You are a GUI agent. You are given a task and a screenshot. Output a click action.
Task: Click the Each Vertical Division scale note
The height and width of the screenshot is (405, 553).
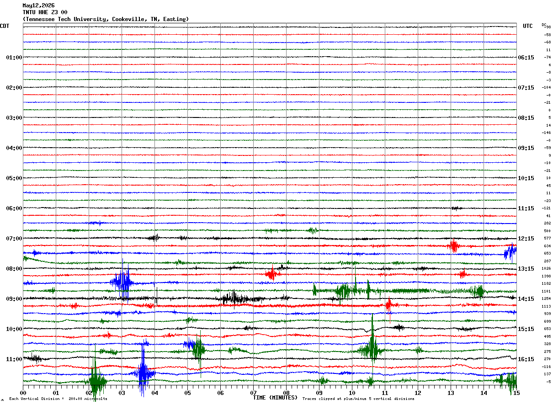coord(58,399)
